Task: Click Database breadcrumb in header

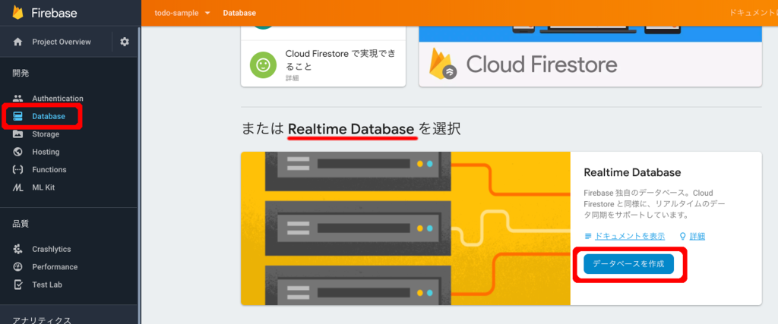Action: coord(239,13)
